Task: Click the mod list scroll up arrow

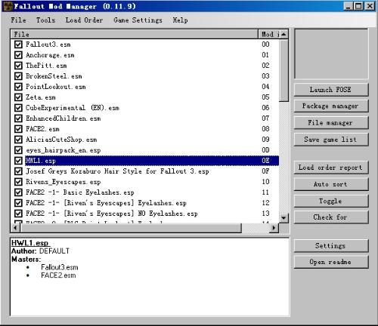Action: click(283, 34)
